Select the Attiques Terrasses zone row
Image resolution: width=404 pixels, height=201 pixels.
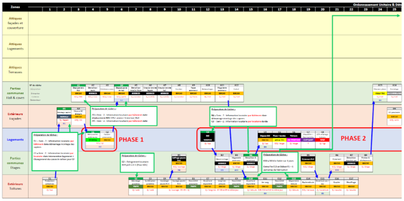click(15, 69)
